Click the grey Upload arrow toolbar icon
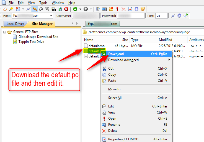The width and height of the screenshot is (204, 142). tap(86, 9)
